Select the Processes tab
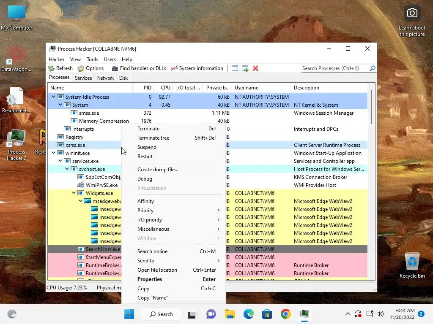Image resolution: width=433 pixels, height=324 pixels. pyautogui.click(x=59, y=78)
